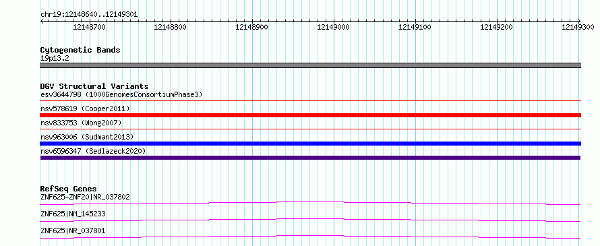Click the gray 19p13.2 cytogenetic band bar
This screenshot has width=600, height=246.
310,65
